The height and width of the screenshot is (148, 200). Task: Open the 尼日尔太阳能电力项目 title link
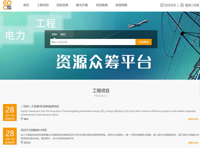(34, 130)
